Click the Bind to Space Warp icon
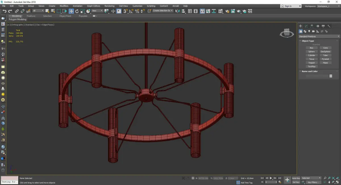Screen dimensions: 341x185 coord(28,11)
